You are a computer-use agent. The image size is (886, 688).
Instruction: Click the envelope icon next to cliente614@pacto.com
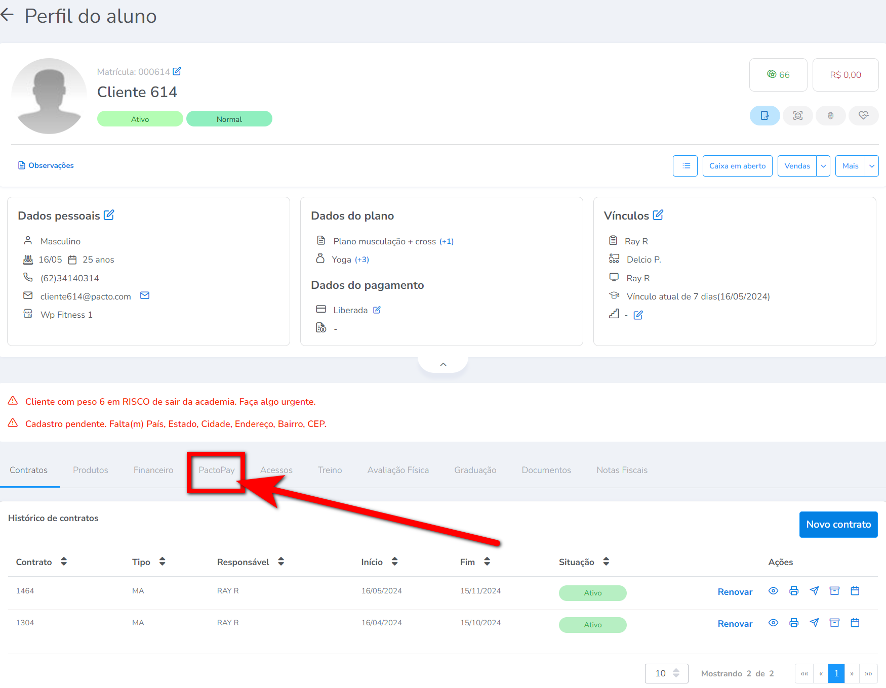[145, 295]
